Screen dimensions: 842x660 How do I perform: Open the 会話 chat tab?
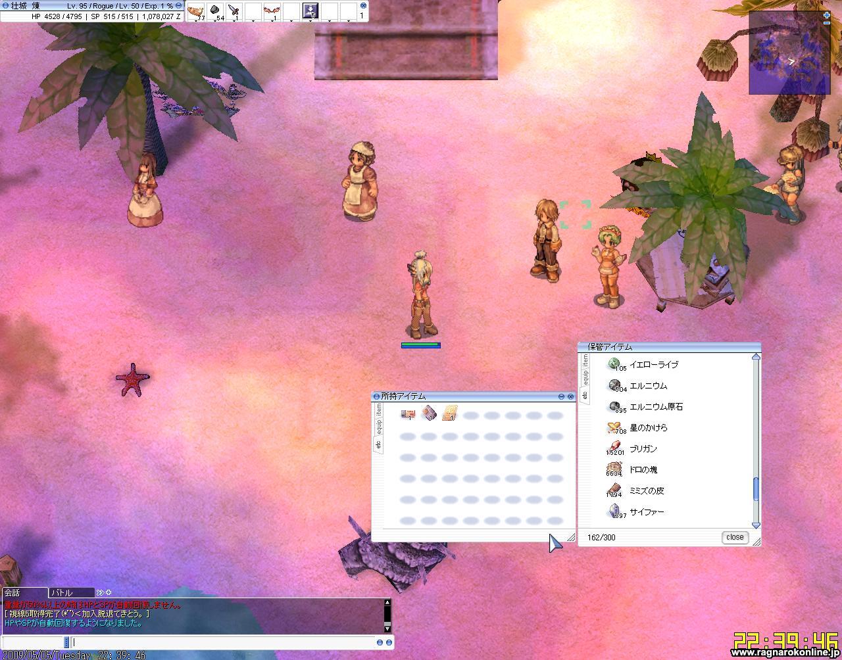tap(24, 592)
